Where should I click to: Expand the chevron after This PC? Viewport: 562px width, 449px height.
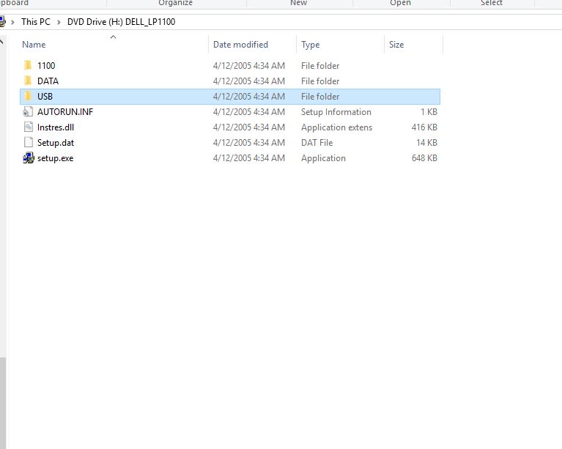click(x=59, y=22)
